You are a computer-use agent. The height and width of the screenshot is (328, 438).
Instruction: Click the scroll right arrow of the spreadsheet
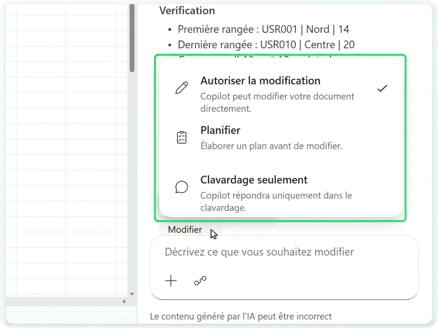pyautogui.click(x=124, y=302)
